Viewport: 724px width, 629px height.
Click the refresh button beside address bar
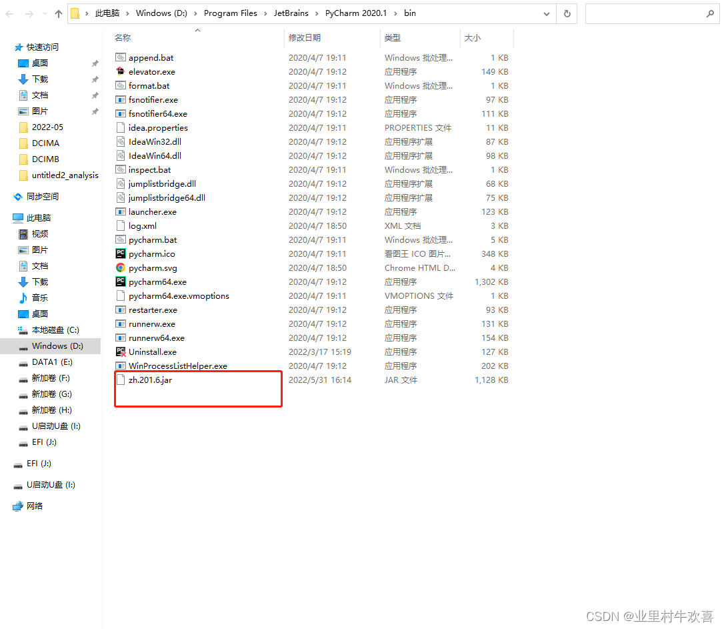[567, 14]
